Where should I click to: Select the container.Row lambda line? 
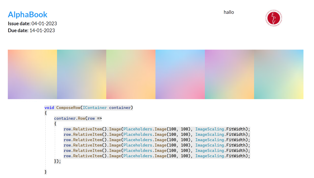pyautogui.click(x=78, y=118)
